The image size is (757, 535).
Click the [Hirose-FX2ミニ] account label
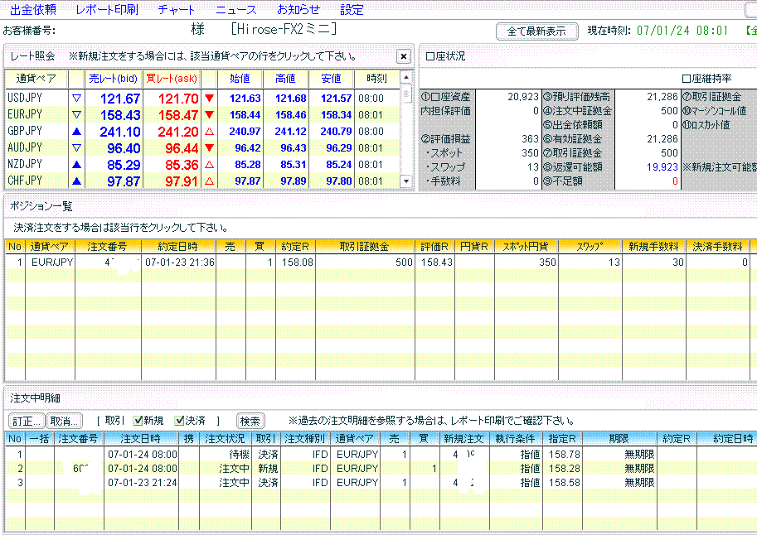pyautogui.click(x=284, y=29)
